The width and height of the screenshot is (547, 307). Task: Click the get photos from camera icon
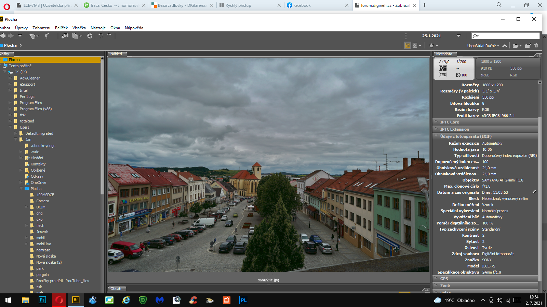click(65, 36)
